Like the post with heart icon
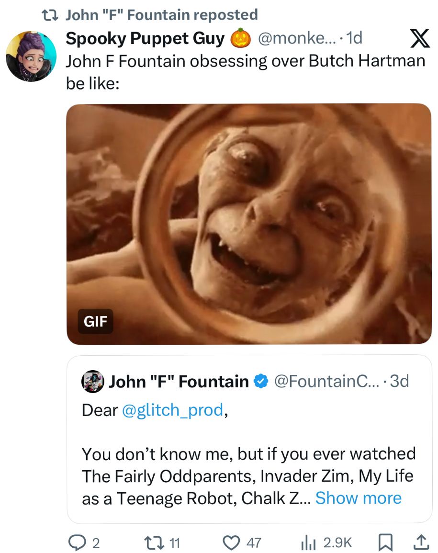 (x=232, y=542)
